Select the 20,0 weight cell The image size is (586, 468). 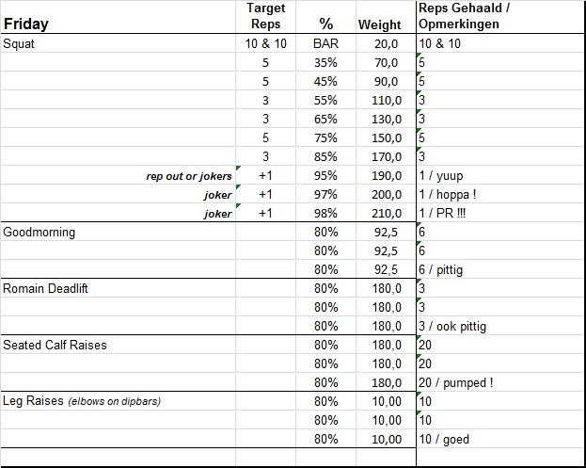tap(387, 44)
